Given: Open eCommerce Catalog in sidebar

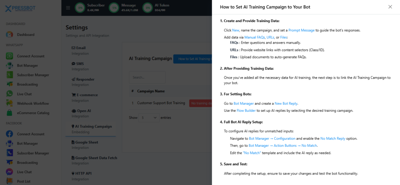Looking at the screenshot, I should coord(33,113).
